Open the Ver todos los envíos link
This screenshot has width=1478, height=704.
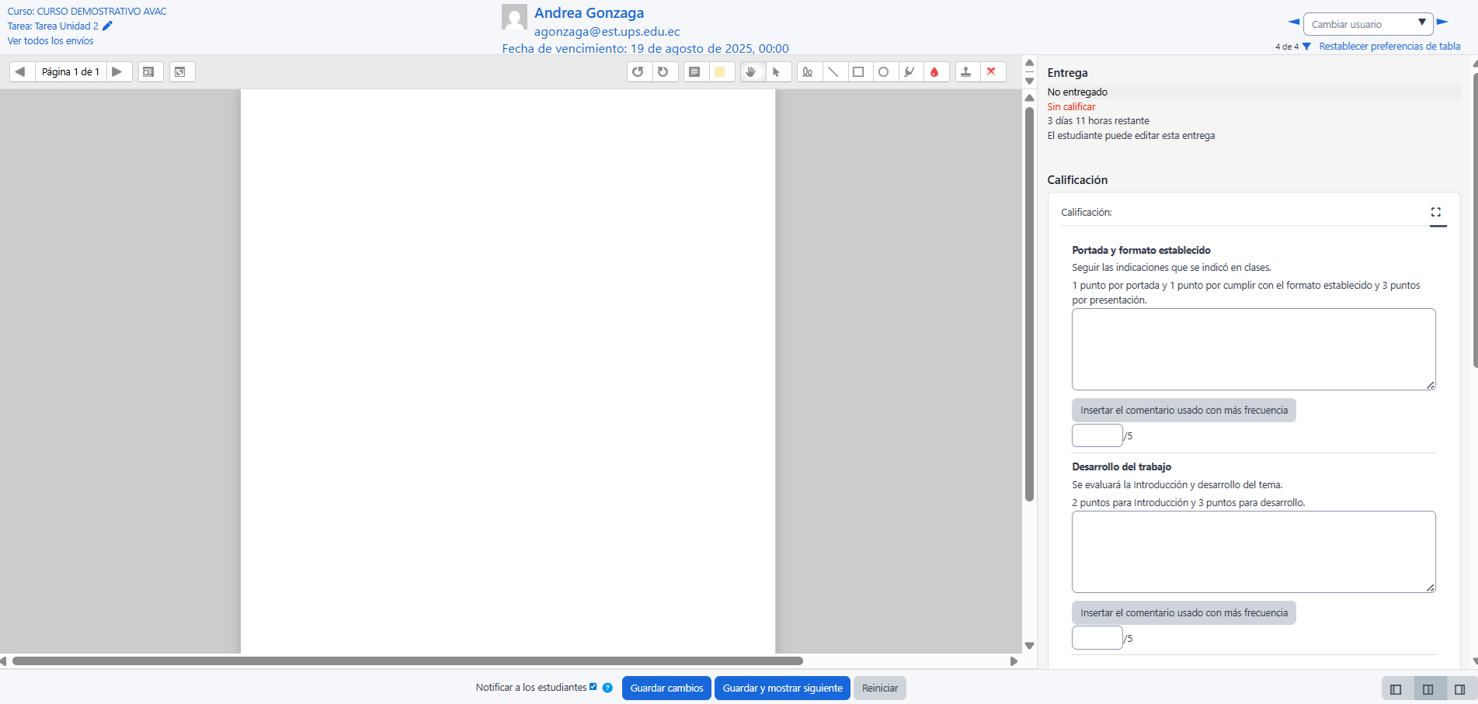pos(50,41)
